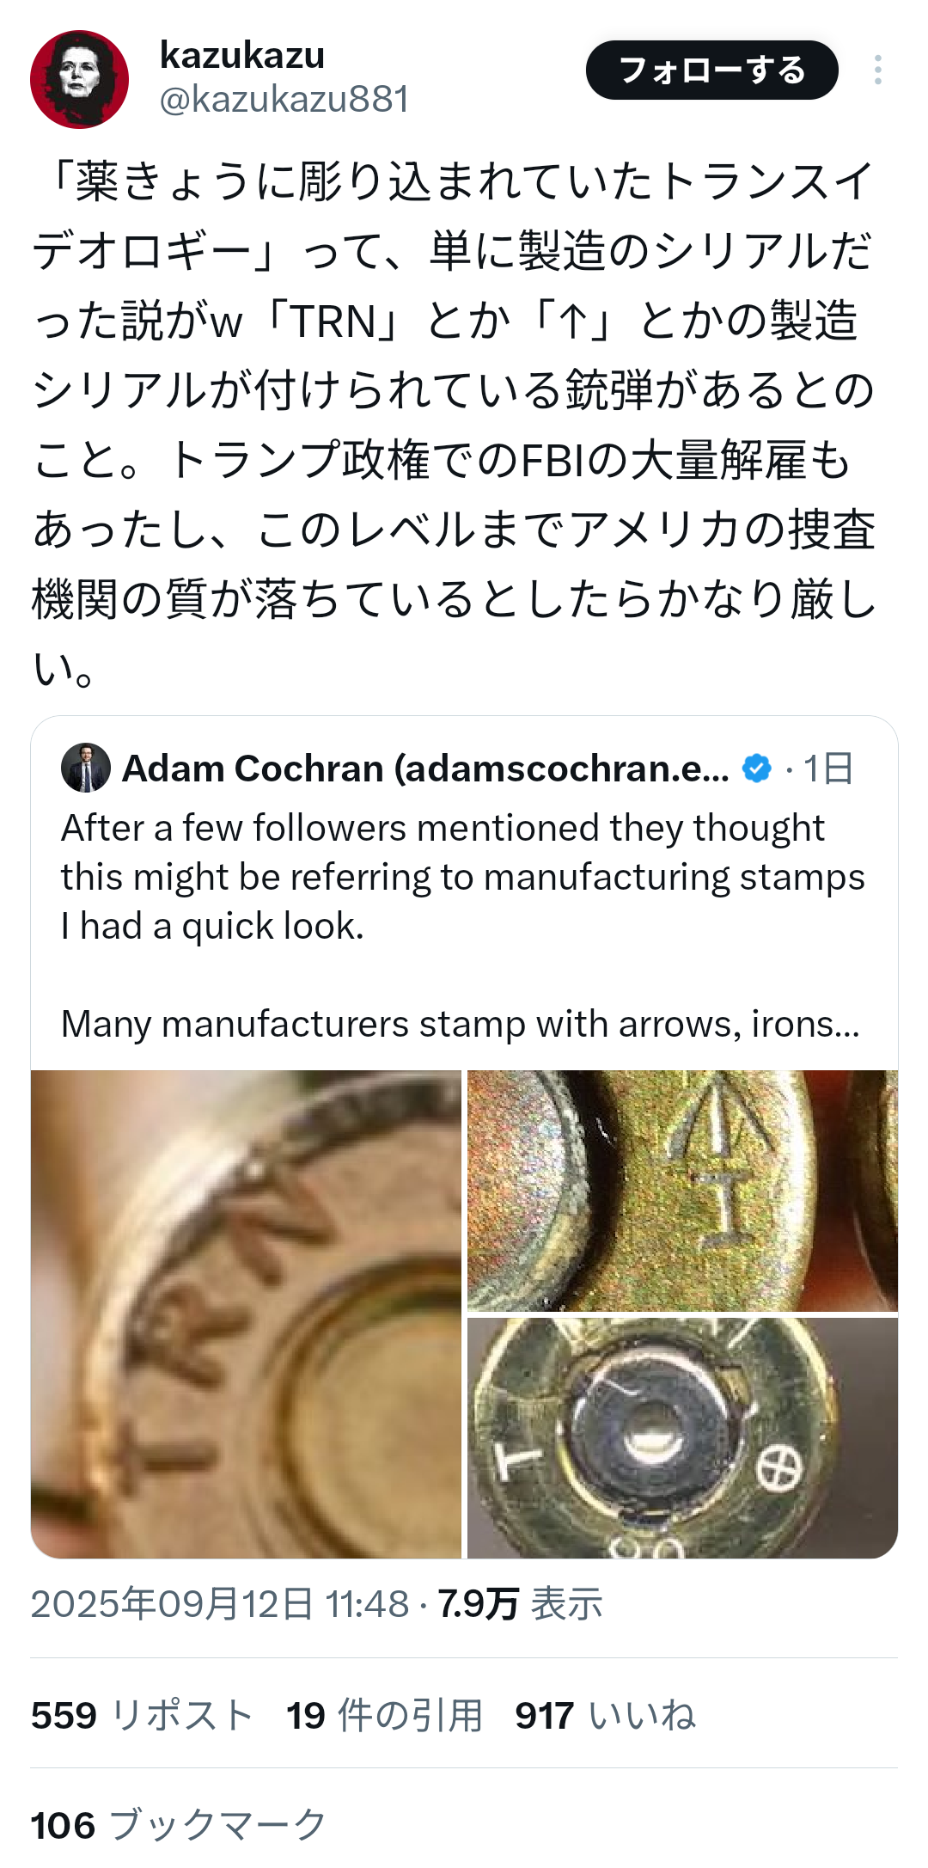
Task: Open the arrow stamp casing photo
Action: pyautogui.click(x=682, y=1191)
